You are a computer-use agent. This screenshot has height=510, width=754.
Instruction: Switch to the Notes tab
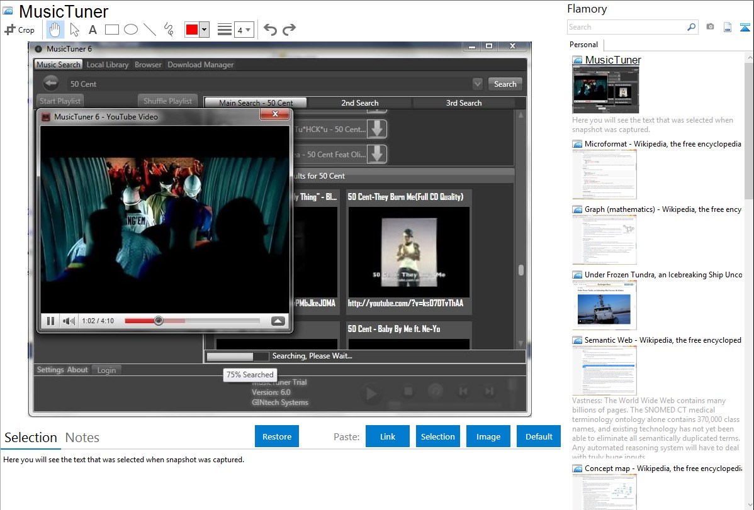(x=82, y=438)
